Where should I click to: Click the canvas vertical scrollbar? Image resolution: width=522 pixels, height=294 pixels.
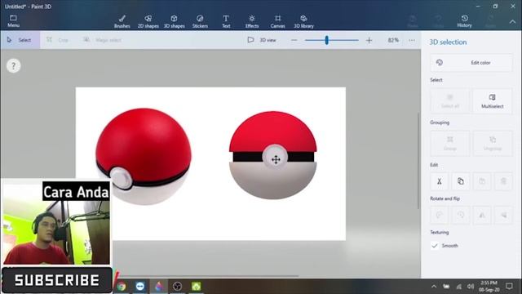click(x=418, y=161)
